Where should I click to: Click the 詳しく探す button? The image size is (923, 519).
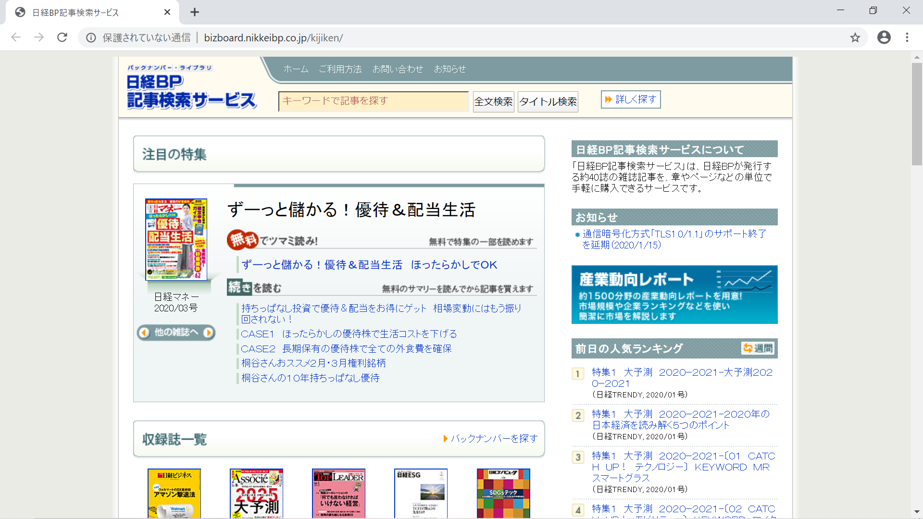pos(631,99)
